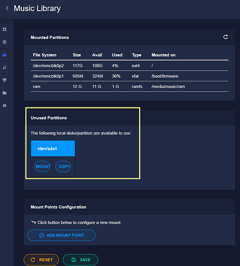Copy the /dev/sda1 partition name
This screenshot has width=240, height=266.
(x=63, y=167)
